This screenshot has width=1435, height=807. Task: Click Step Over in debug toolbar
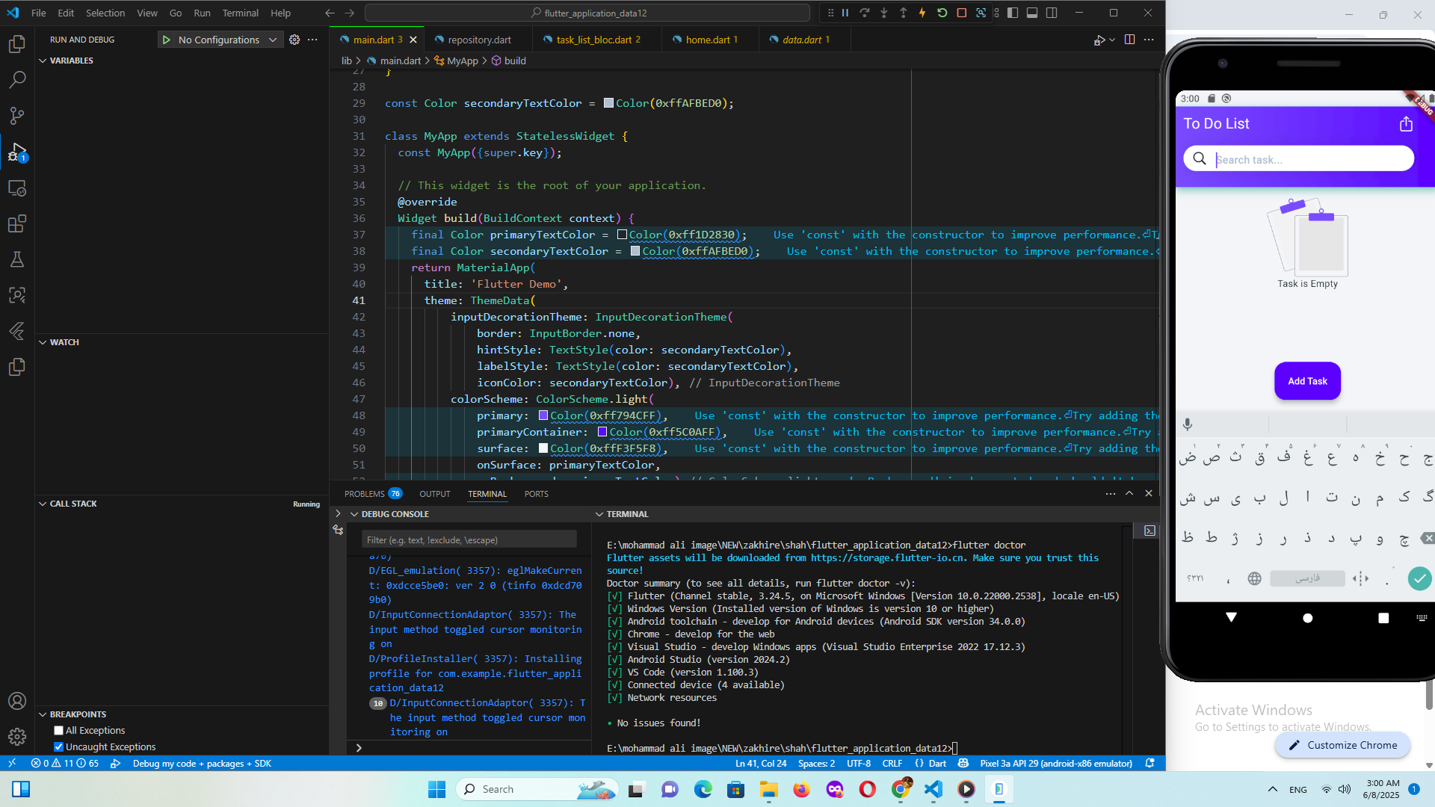pyautogui.click(x=865, y=13)
